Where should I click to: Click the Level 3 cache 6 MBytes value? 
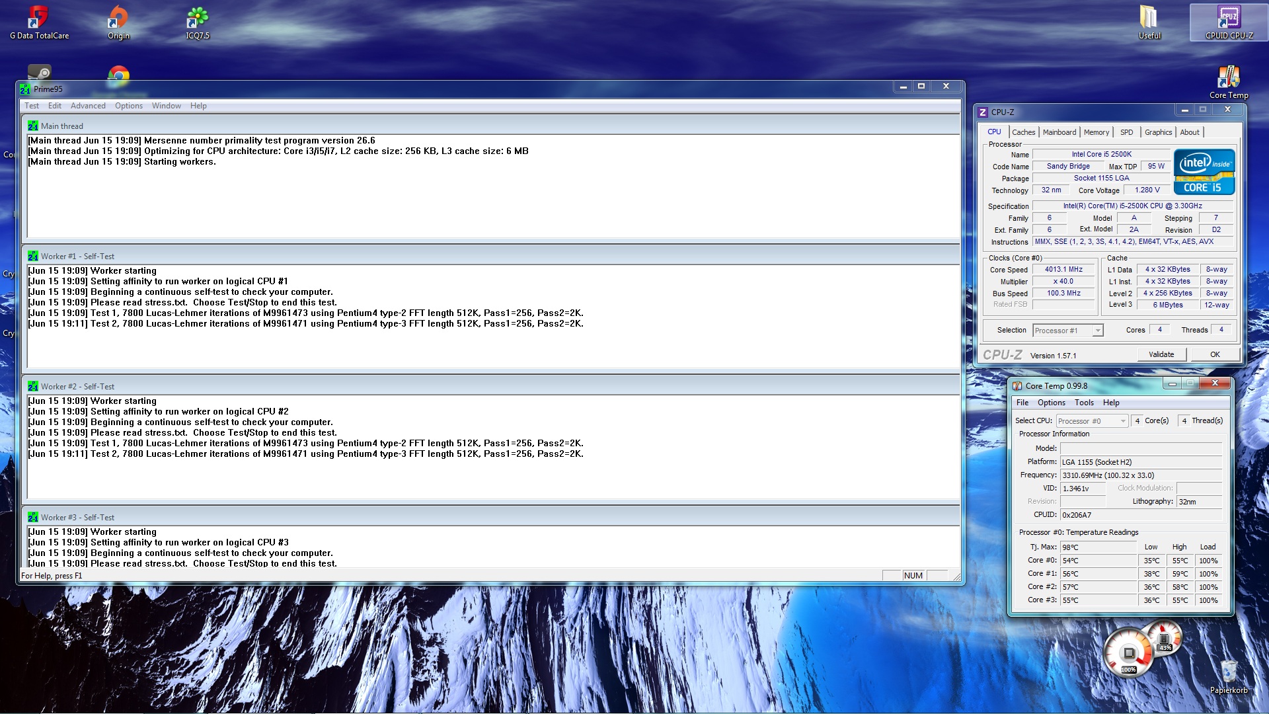[1168, 305]
